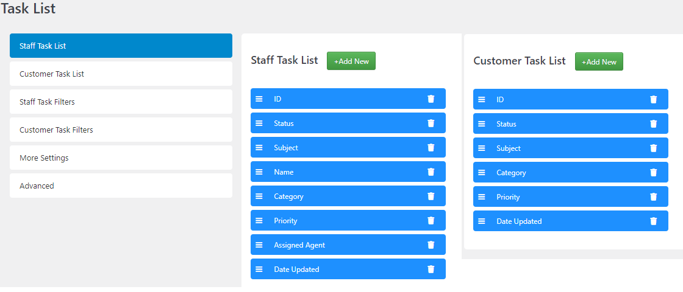Image resolution: width=683 pixels, height=292 pixels.
Task: Click the Assigned Agent field label
Action: (x=299, y=245)
